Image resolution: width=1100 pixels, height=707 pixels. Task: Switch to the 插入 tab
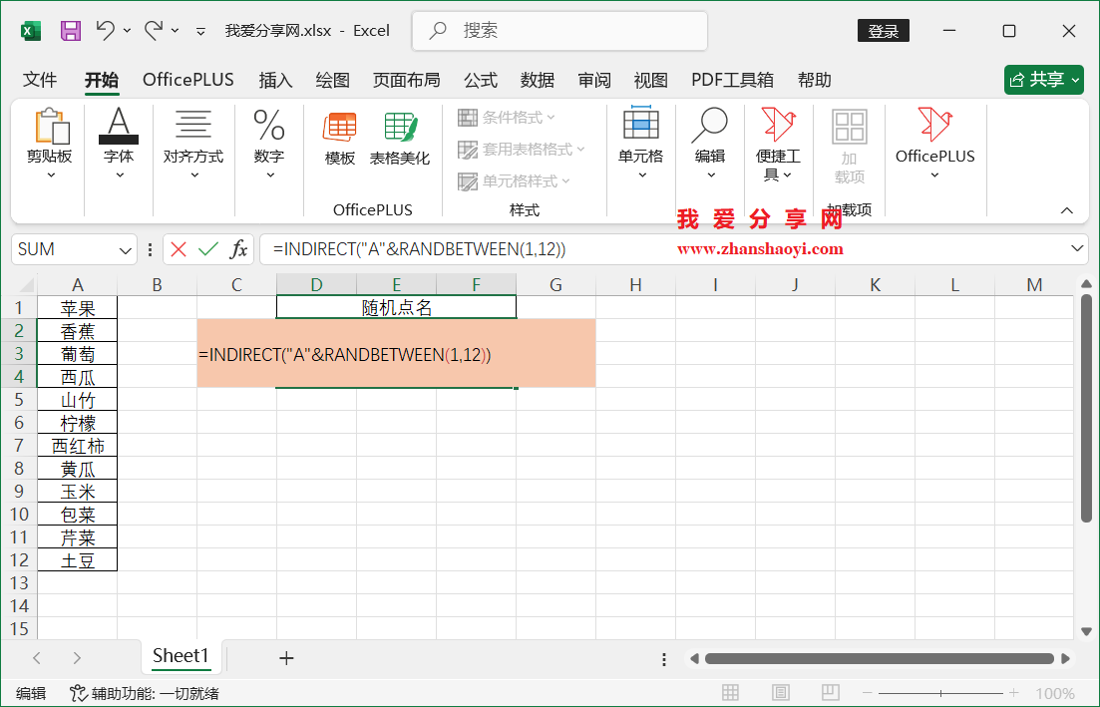[275, 80]
